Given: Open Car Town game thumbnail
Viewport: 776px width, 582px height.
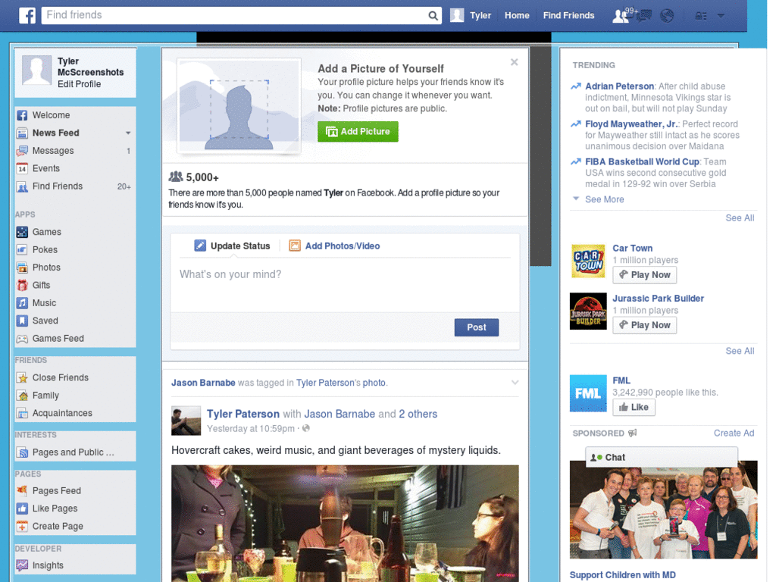Looking at the screenshot, I should point(588,261).
